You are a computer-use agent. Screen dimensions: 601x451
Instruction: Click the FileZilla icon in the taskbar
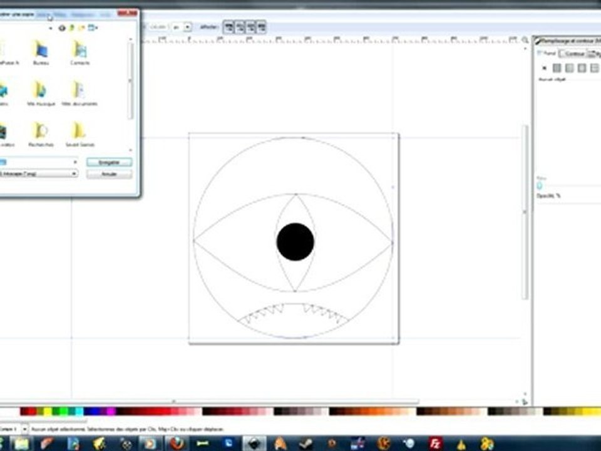(x=436, y=443)
